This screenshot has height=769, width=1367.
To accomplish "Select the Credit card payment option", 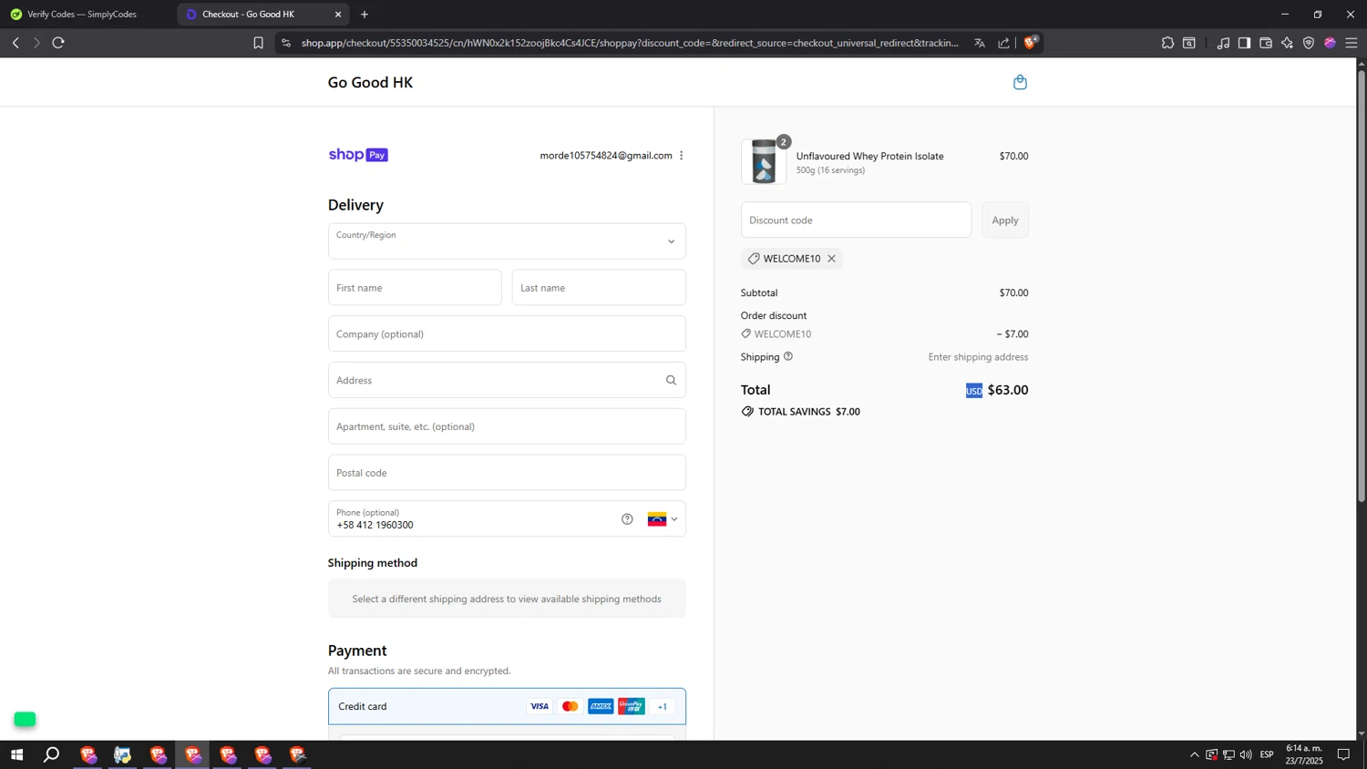I will pyautogui.click(x=507, y=706).
